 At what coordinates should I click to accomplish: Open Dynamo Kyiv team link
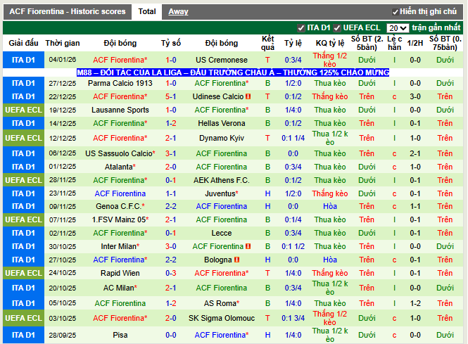point(222,138)
